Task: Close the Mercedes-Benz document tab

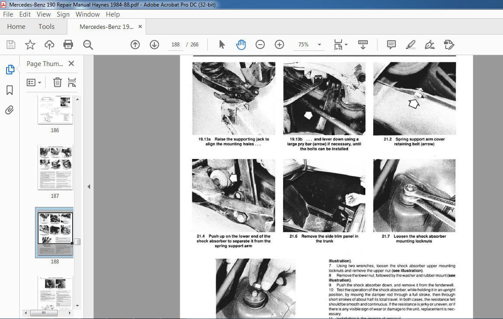Action: tap(140, 27)
